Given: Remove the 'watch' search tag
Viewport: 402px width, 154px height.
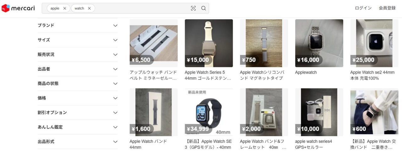Looking at the screenshot, I should (x=89, y=8).
